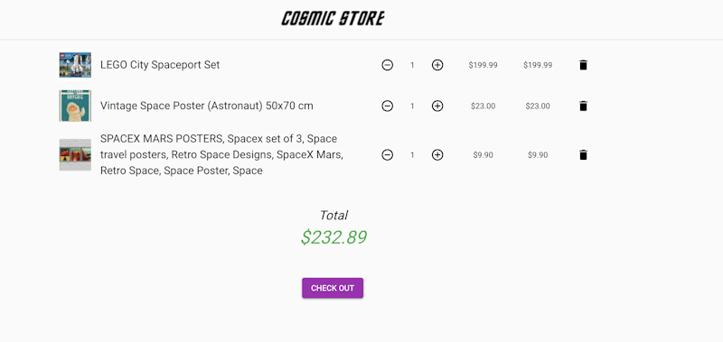Open LEGO City Spaceport Set thumbnail
Viewport: 723px width, 342px height.
click(75, 65)
